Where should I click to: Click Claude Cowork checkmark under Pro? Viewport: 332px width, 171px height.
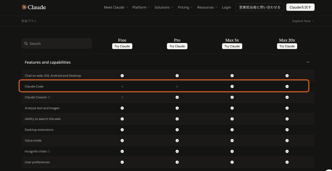[x=177, y=97]
